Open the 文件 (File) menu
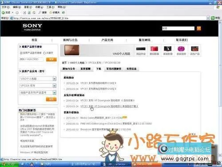The height and width of the screenshot is (167, 222). coord(6,7)
